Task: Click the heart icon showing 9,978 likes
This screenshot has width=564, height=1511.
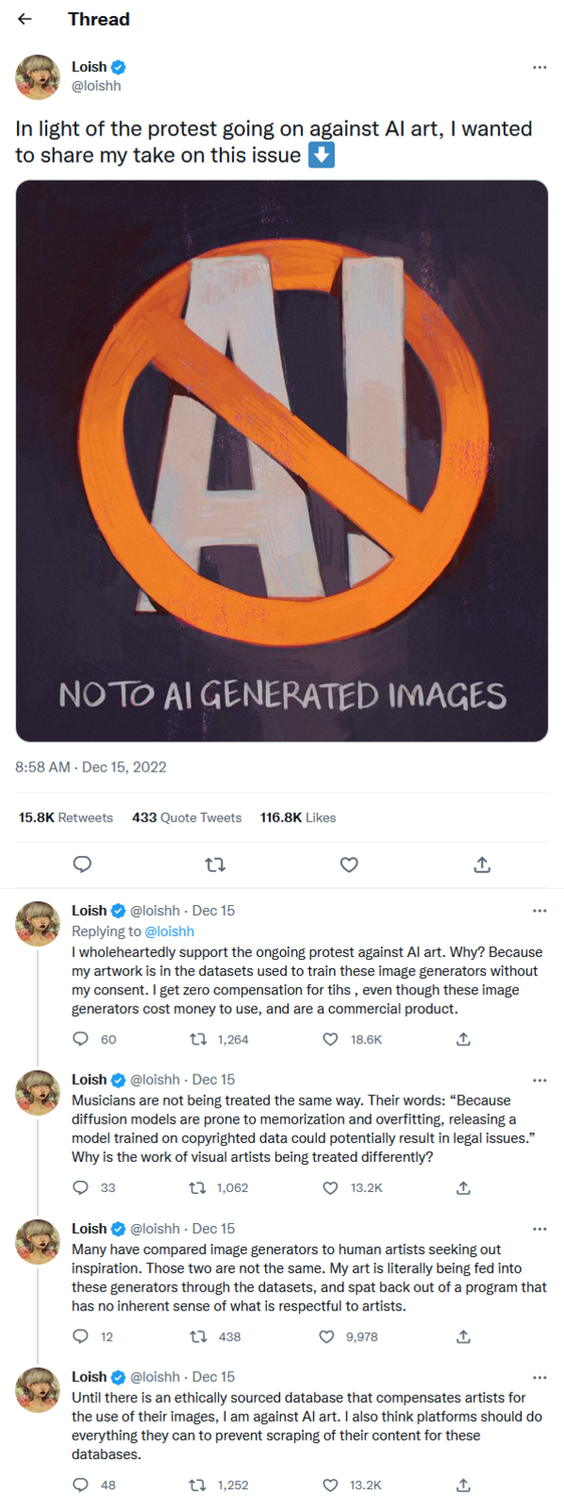Action: [x=330, y=1336]
